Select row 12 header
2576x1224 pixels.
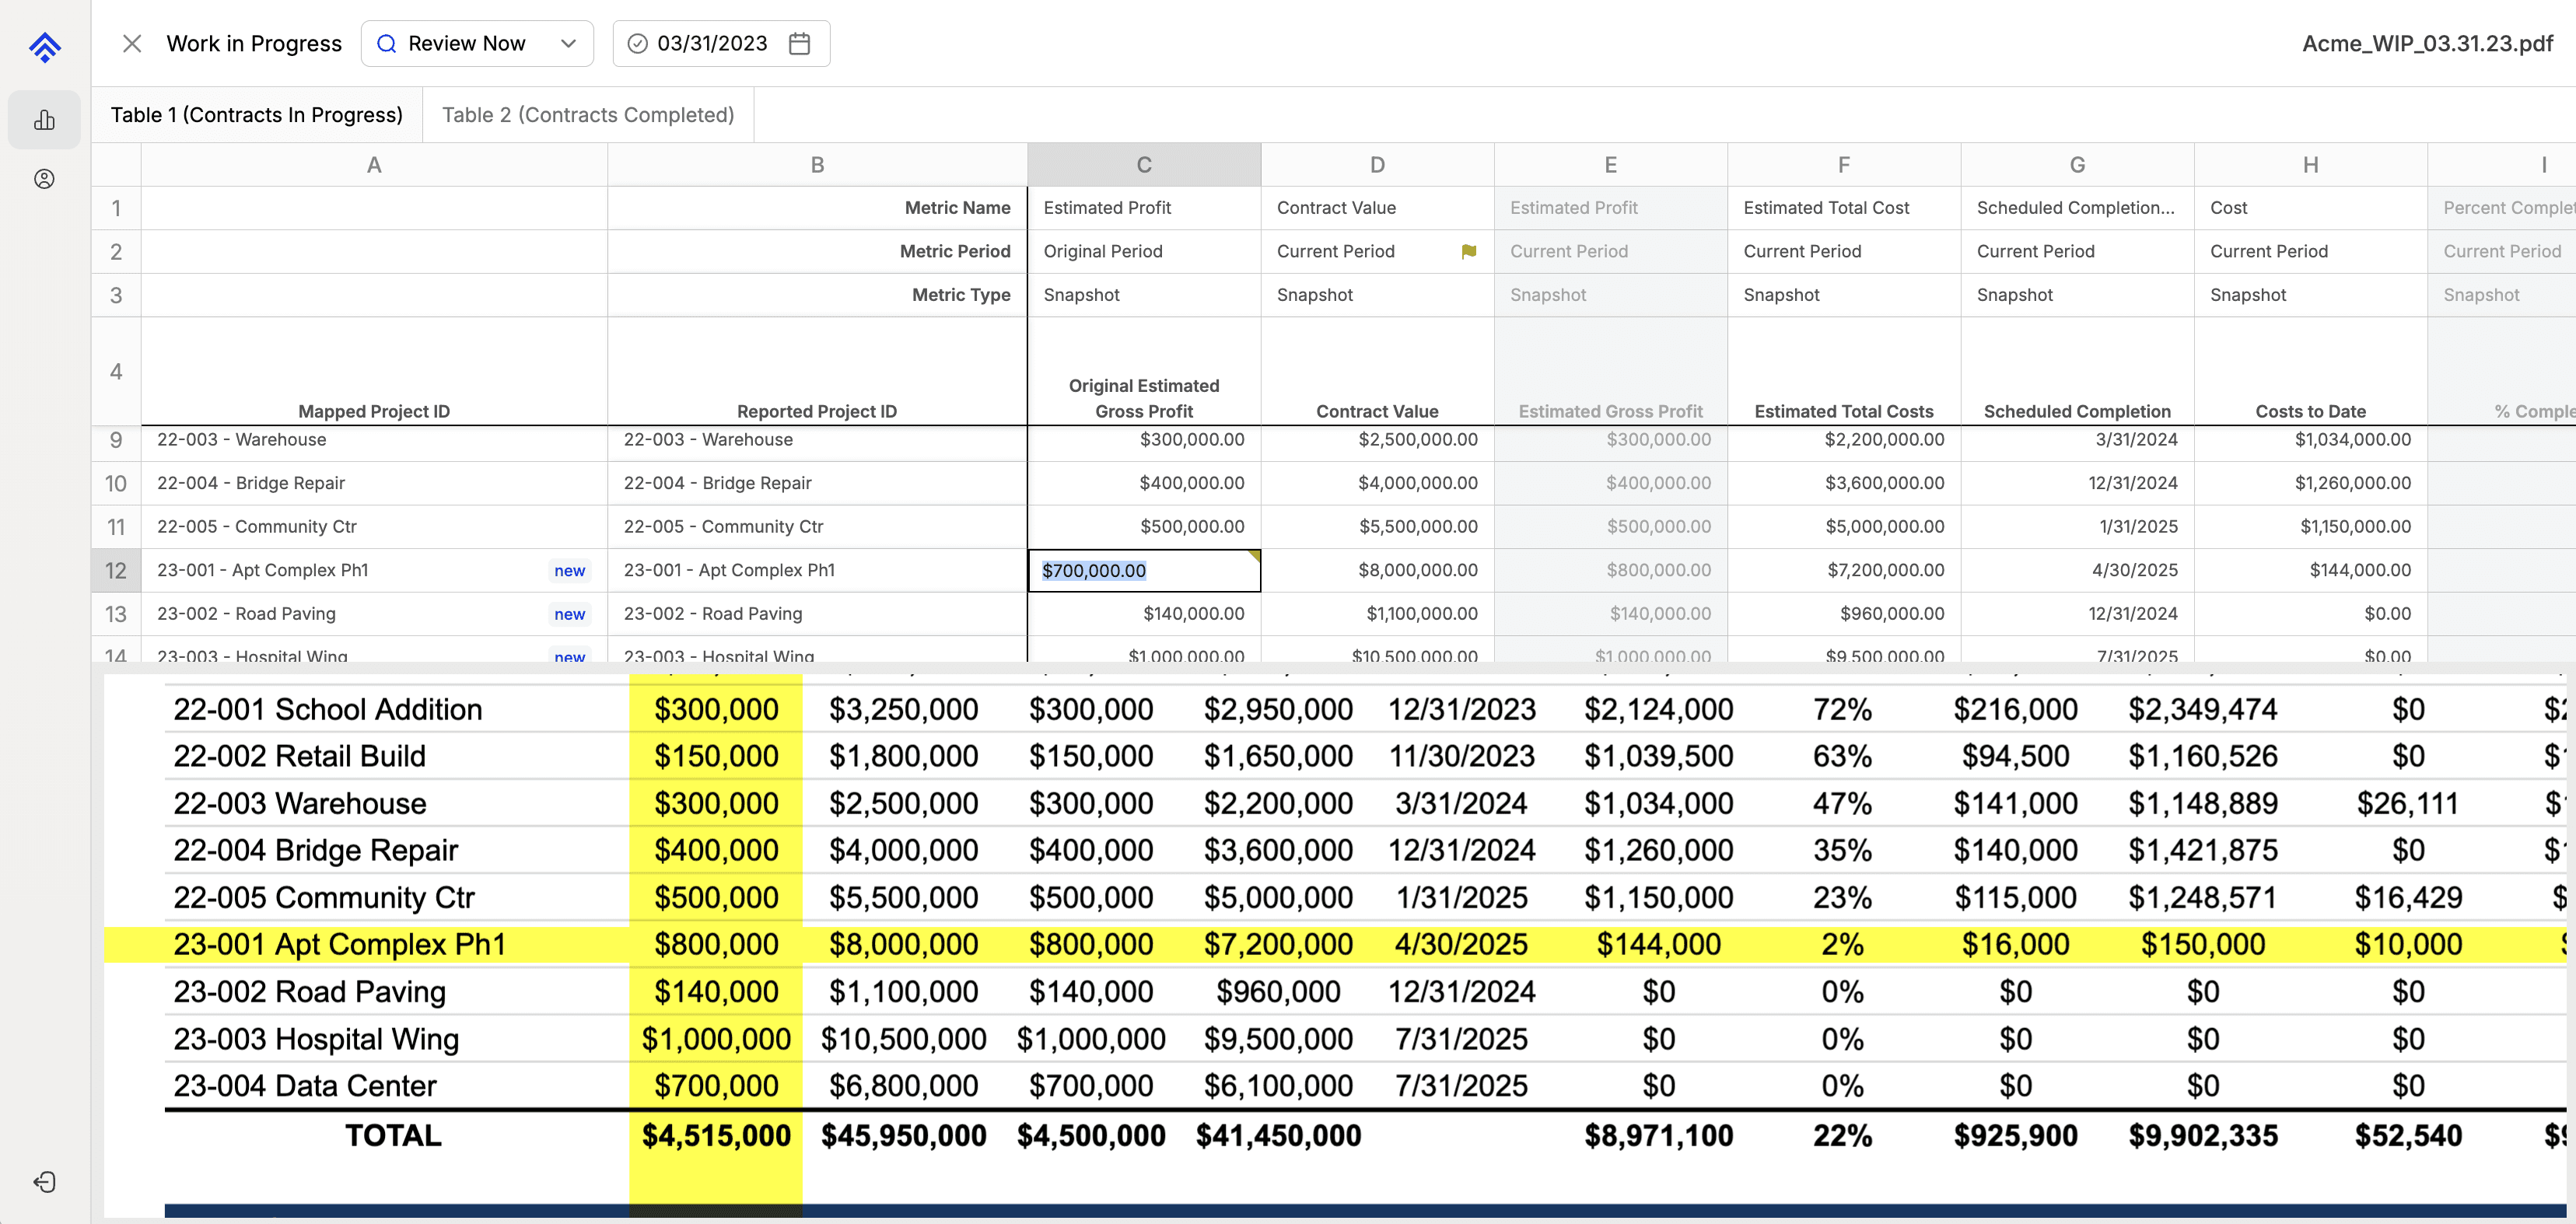116,570
